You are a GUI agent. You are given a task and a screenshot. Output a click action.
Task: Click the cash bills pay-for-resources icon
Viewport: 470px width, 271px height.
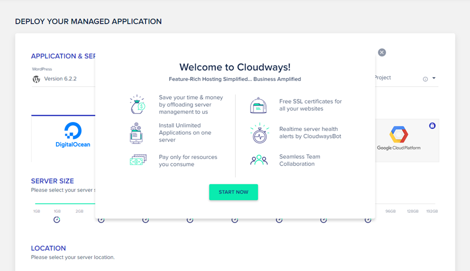coord(137,160)
